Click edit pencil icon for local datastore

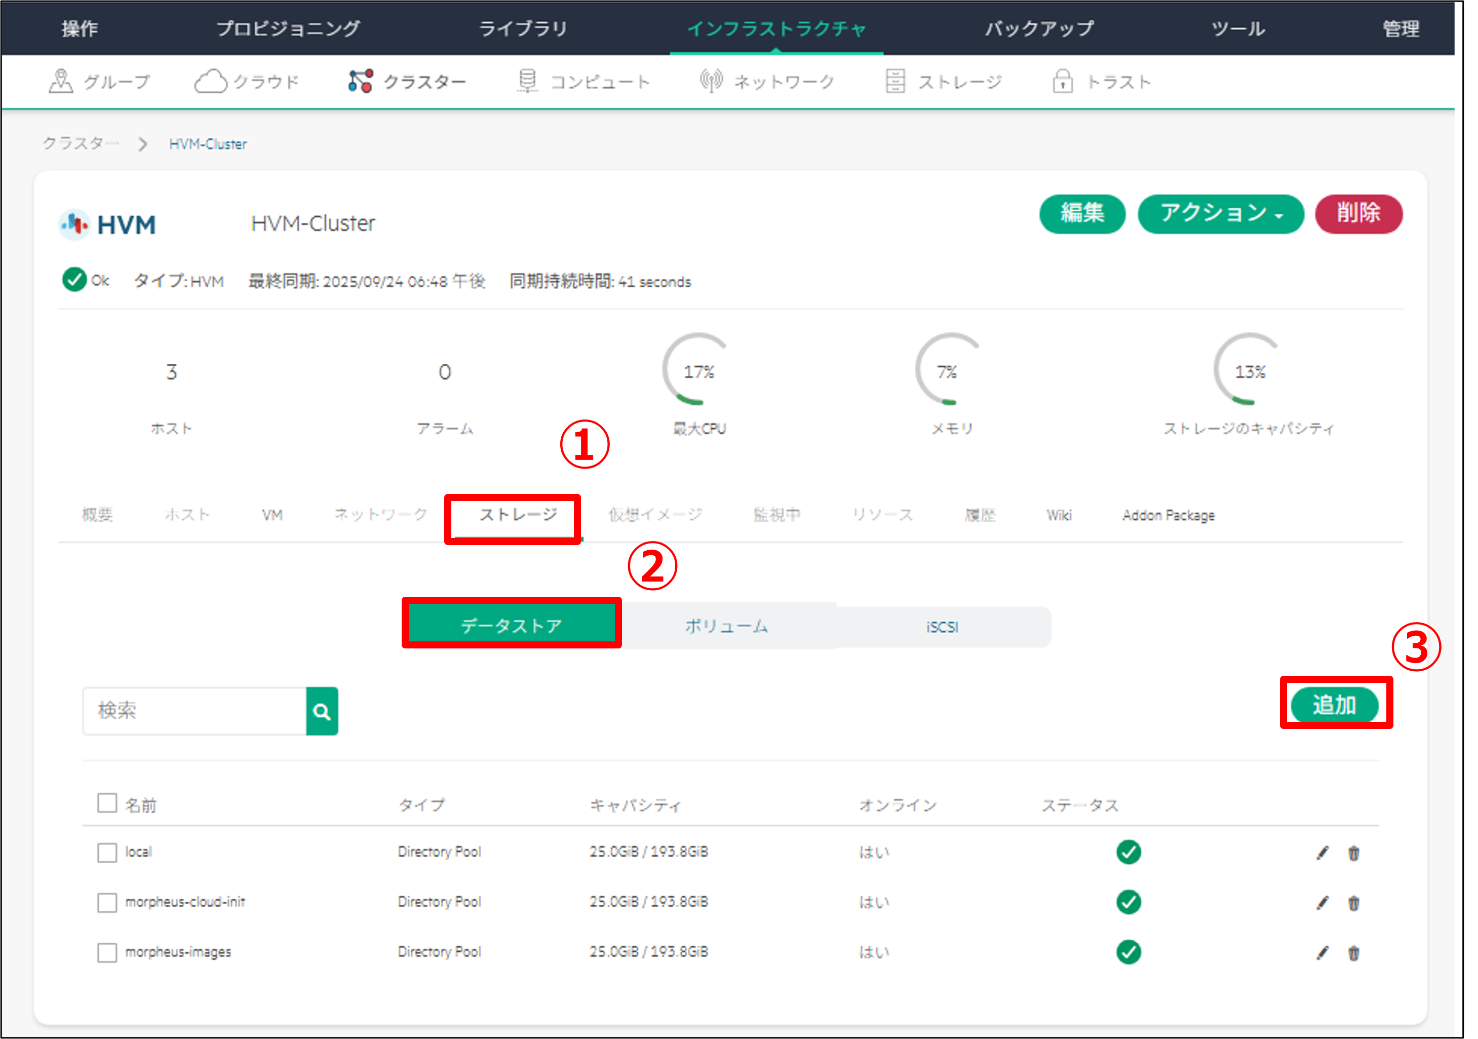[1322, 852]
